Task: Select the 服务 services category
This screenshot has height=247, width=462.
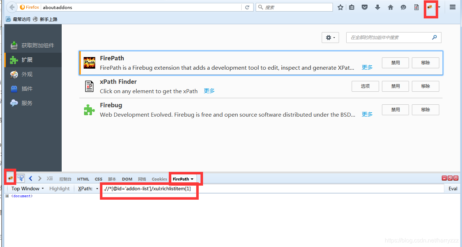Action: tap(33, 103)
